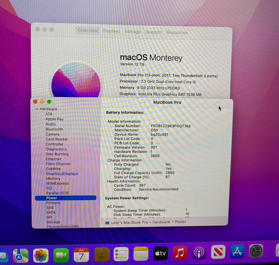Select PCI in the Hardware list

coord(49,188)
